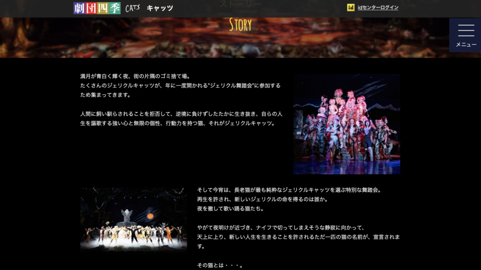This screenshot has height=270, width=481.
Task: Open the group cast stage photo
Action: pyautogui.click(x=347, y=124)
